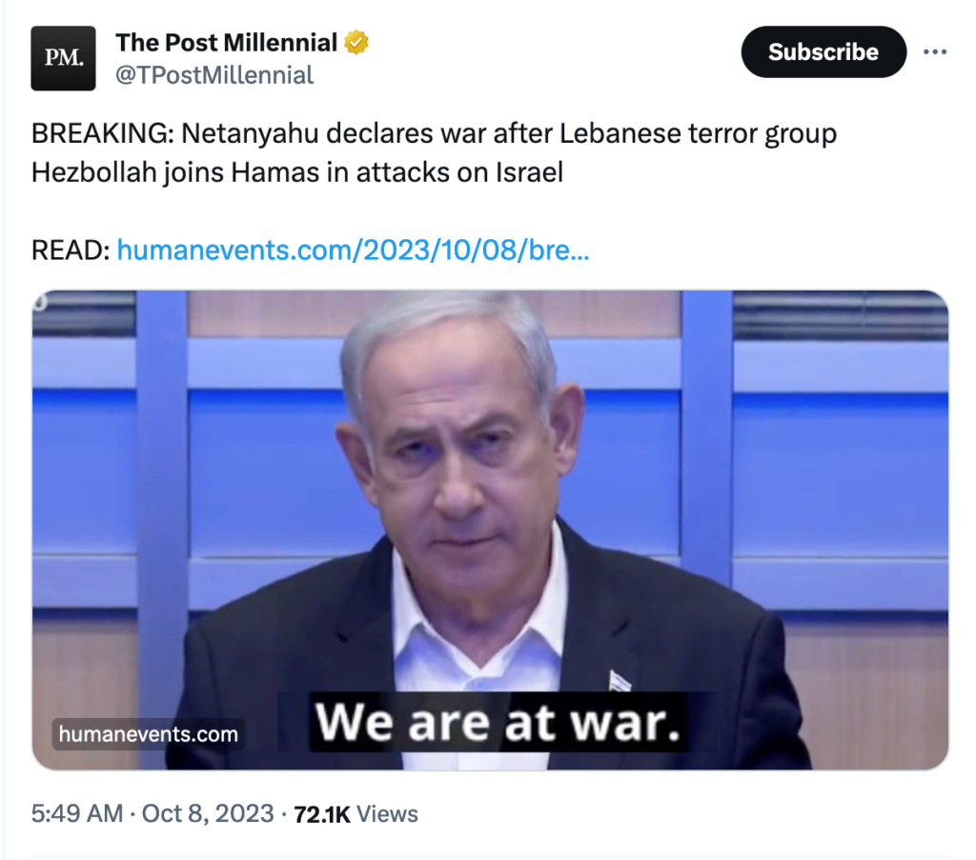Viewport: 976px width, 860px height.
Task: Click the Israeli flag lapel pin
Action: point(619,681)
